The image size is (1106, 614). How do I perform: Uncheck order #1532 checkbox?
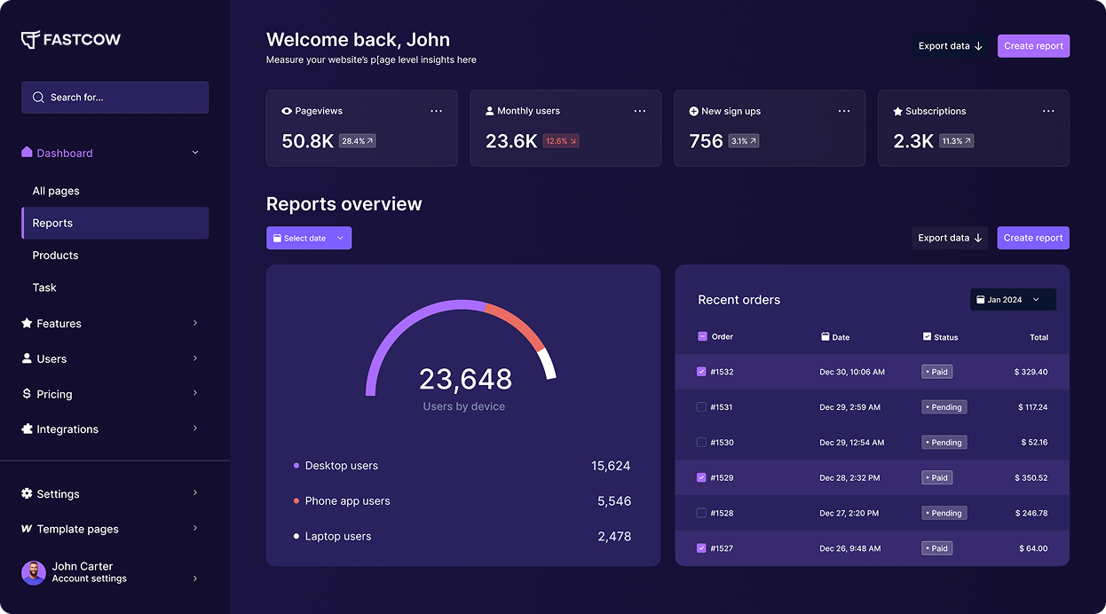pos(700,371)
